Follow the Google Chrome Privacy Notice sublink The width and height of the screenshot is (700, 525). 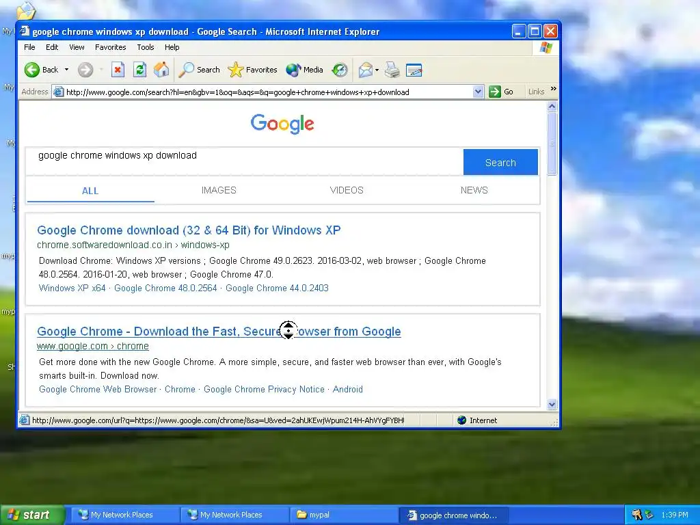264,389
